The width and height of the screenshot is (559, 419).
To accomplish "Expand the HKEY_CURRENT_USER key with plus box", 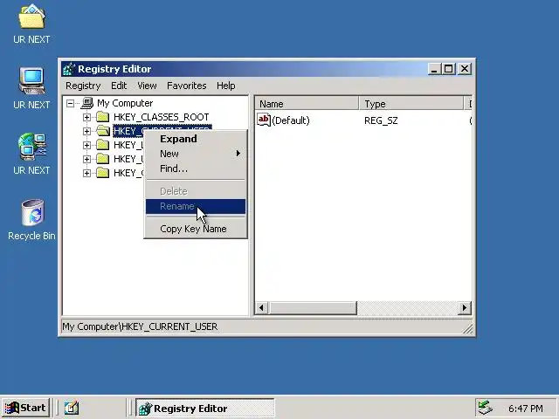I will [86, 131].
